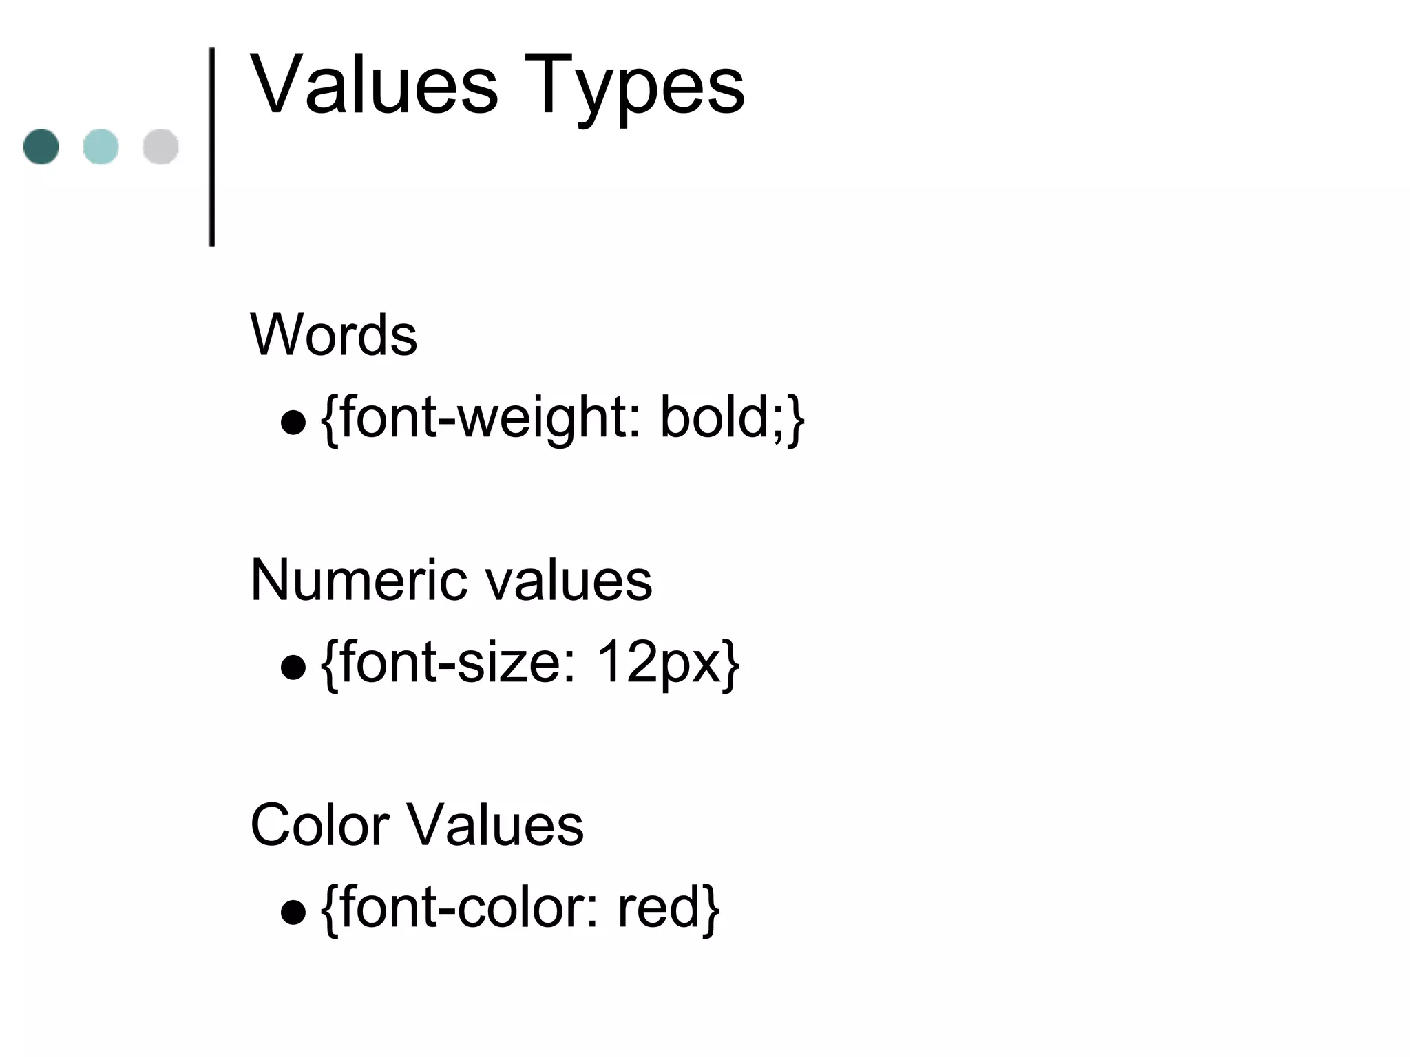Click the "font-size" property text

[457, 663]
